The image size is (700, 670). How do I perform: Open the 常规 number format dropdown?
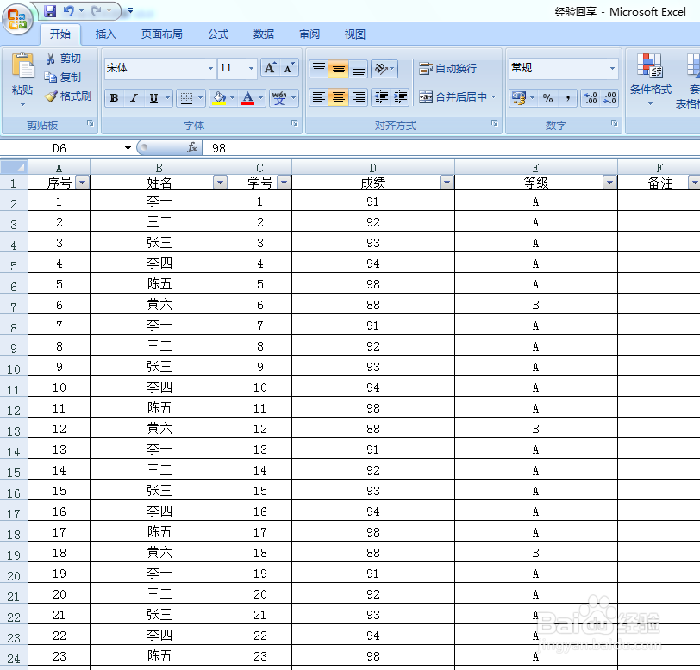[612, 68]
